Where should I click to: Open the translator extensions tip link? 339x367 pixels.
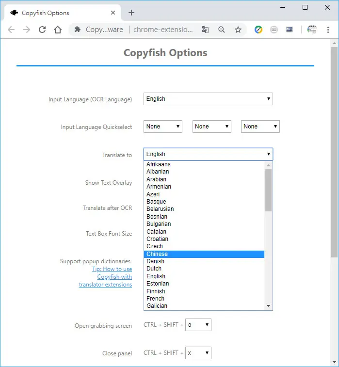coord(106,277)
